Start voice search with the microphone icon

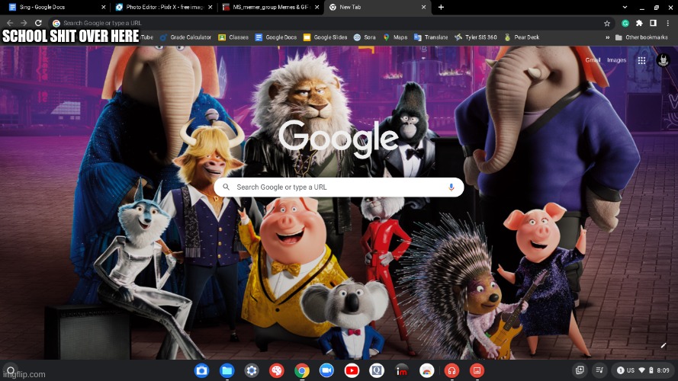tap(451, 187)
